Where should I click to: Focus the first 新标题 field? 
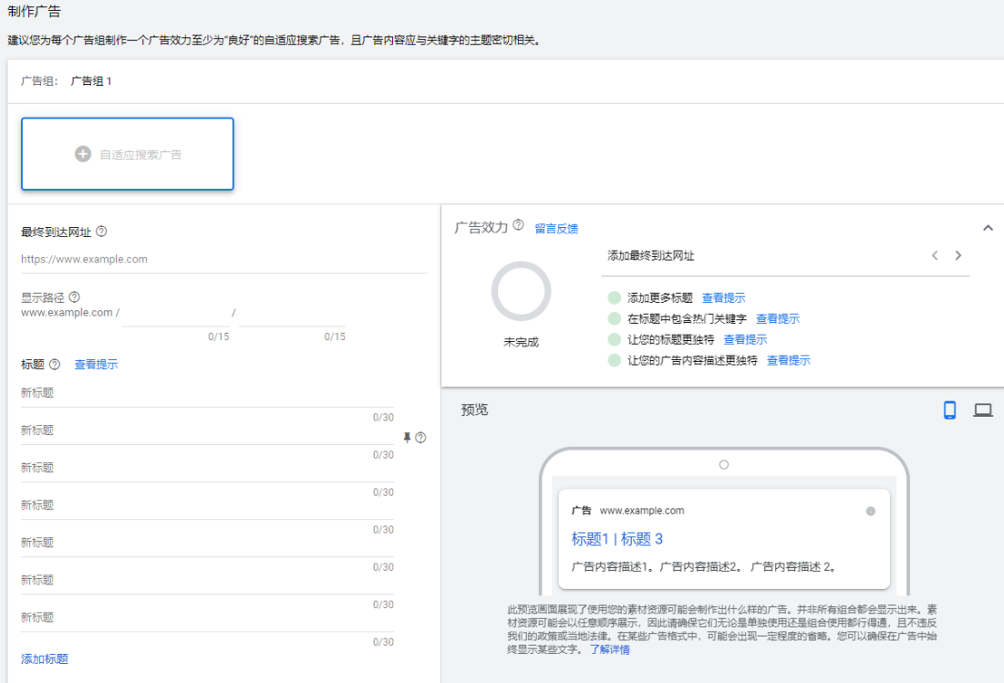pos(208,393)
